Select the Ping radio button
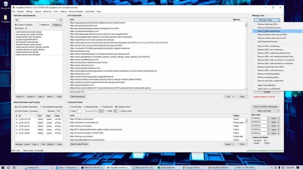The height and width of the screenshot is (170, 303). tap(70, 111)
